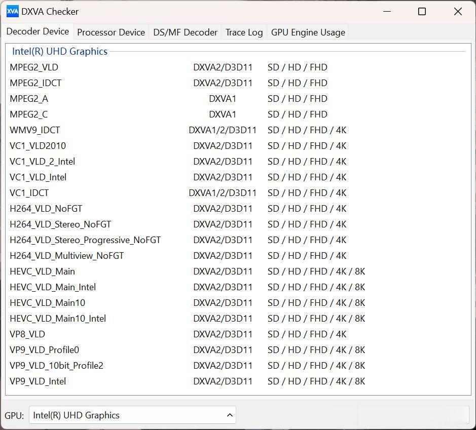Click DXVA1 API value for MPEG2_C
The width and height of the screenshot is (476, 430).
point(223,114)
